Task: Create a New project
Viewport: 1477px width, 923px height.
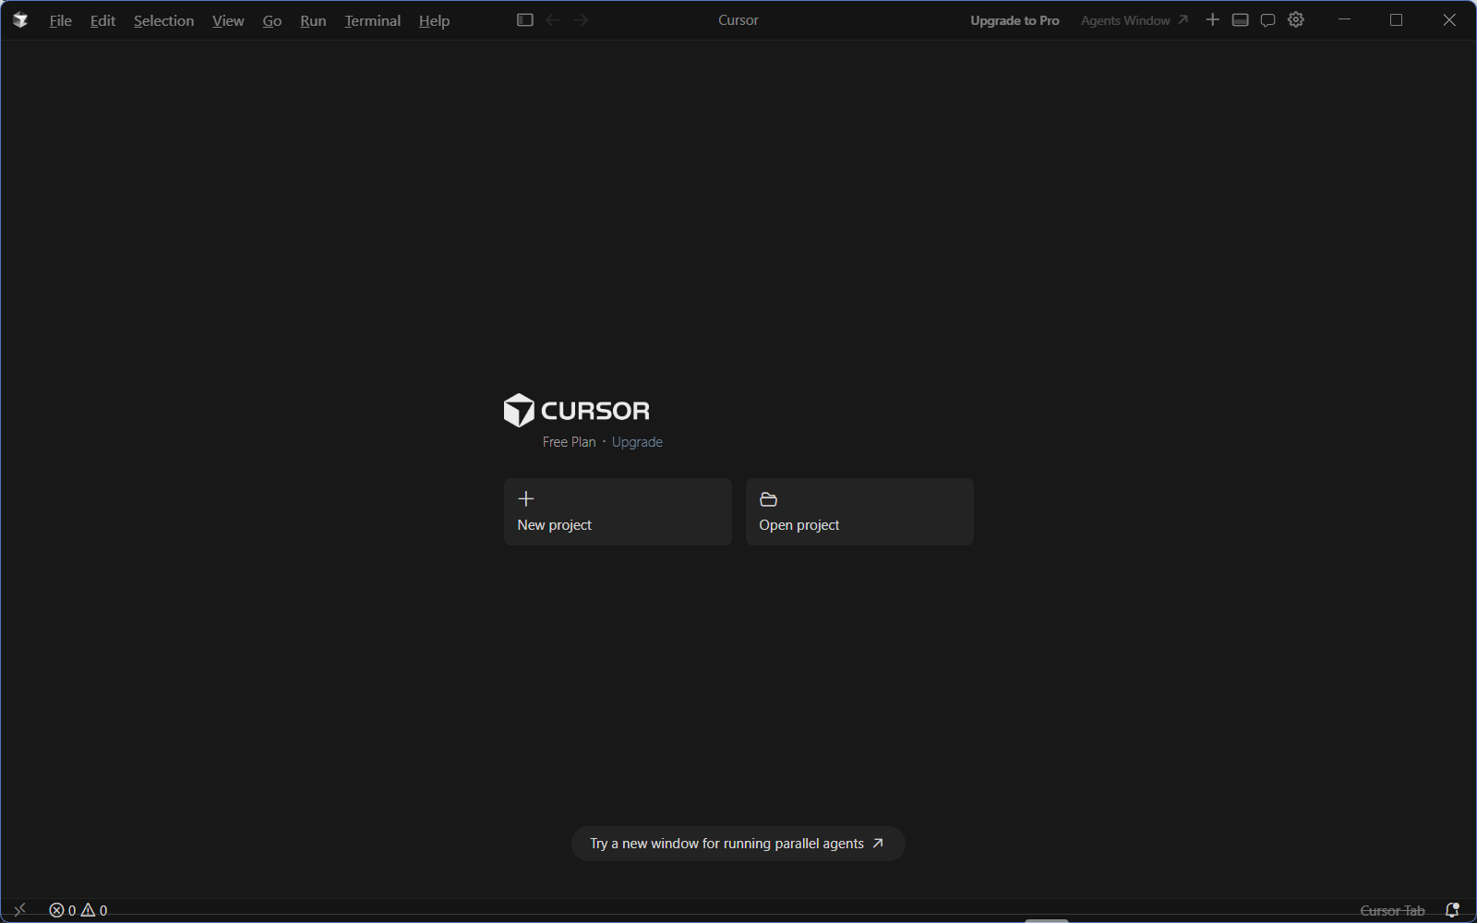Action: (618, 511)
